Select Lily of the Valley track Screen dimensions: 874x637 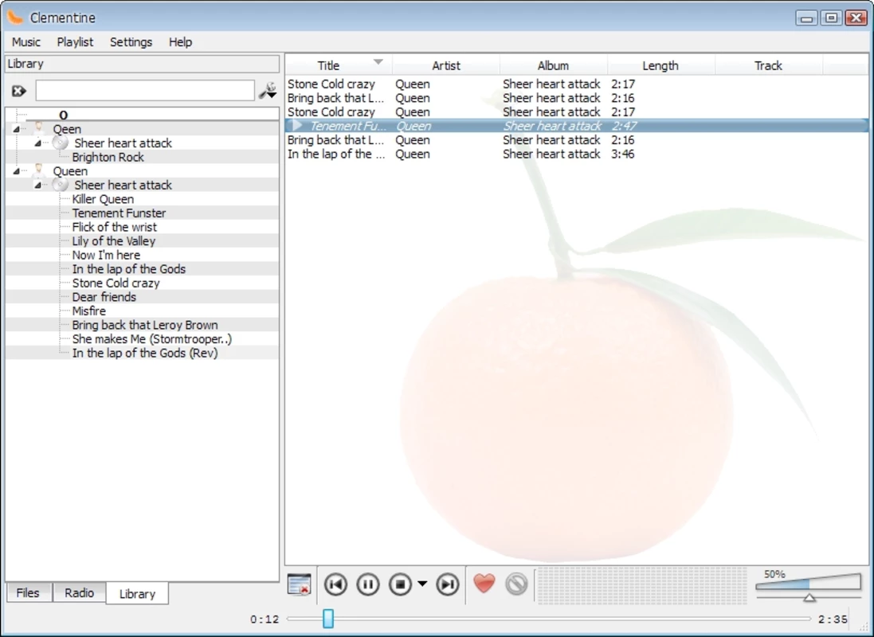[114, 240]
